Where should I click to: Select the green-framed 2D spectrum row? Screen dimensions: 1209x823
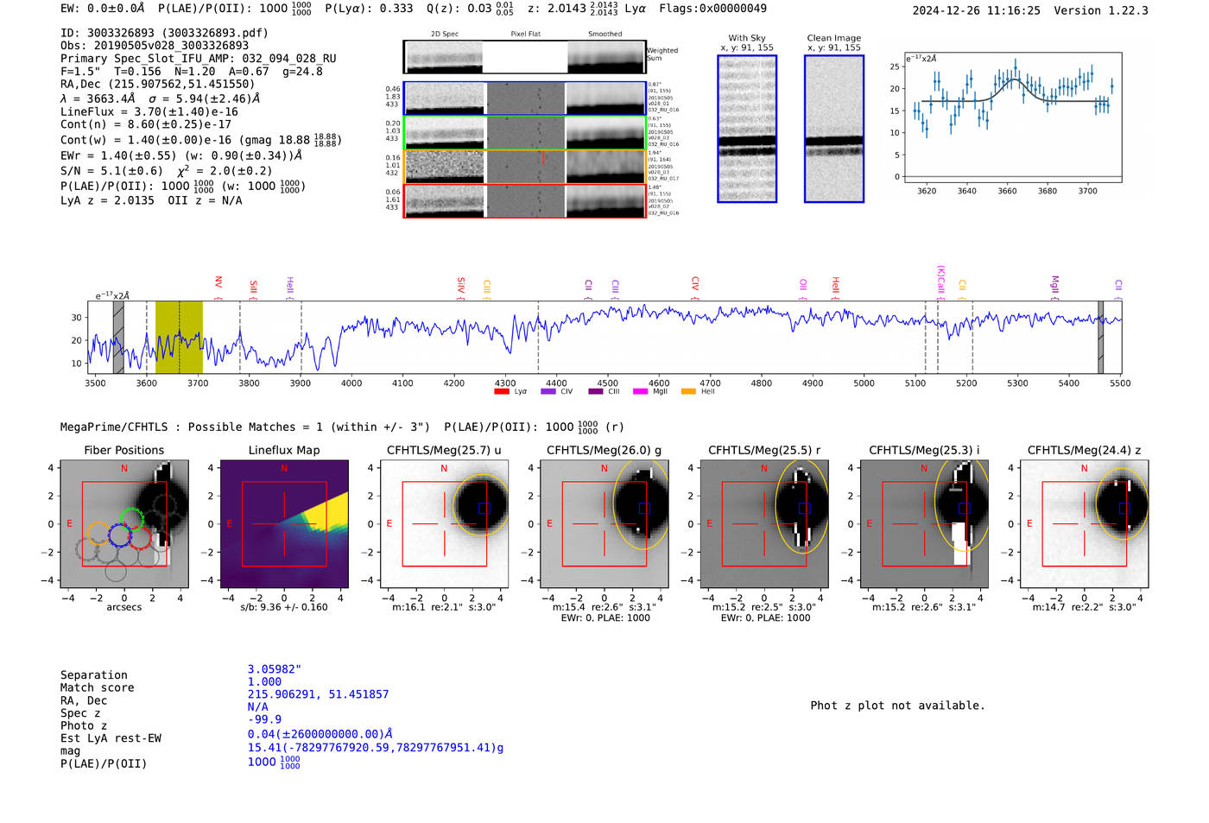point(525,132)
